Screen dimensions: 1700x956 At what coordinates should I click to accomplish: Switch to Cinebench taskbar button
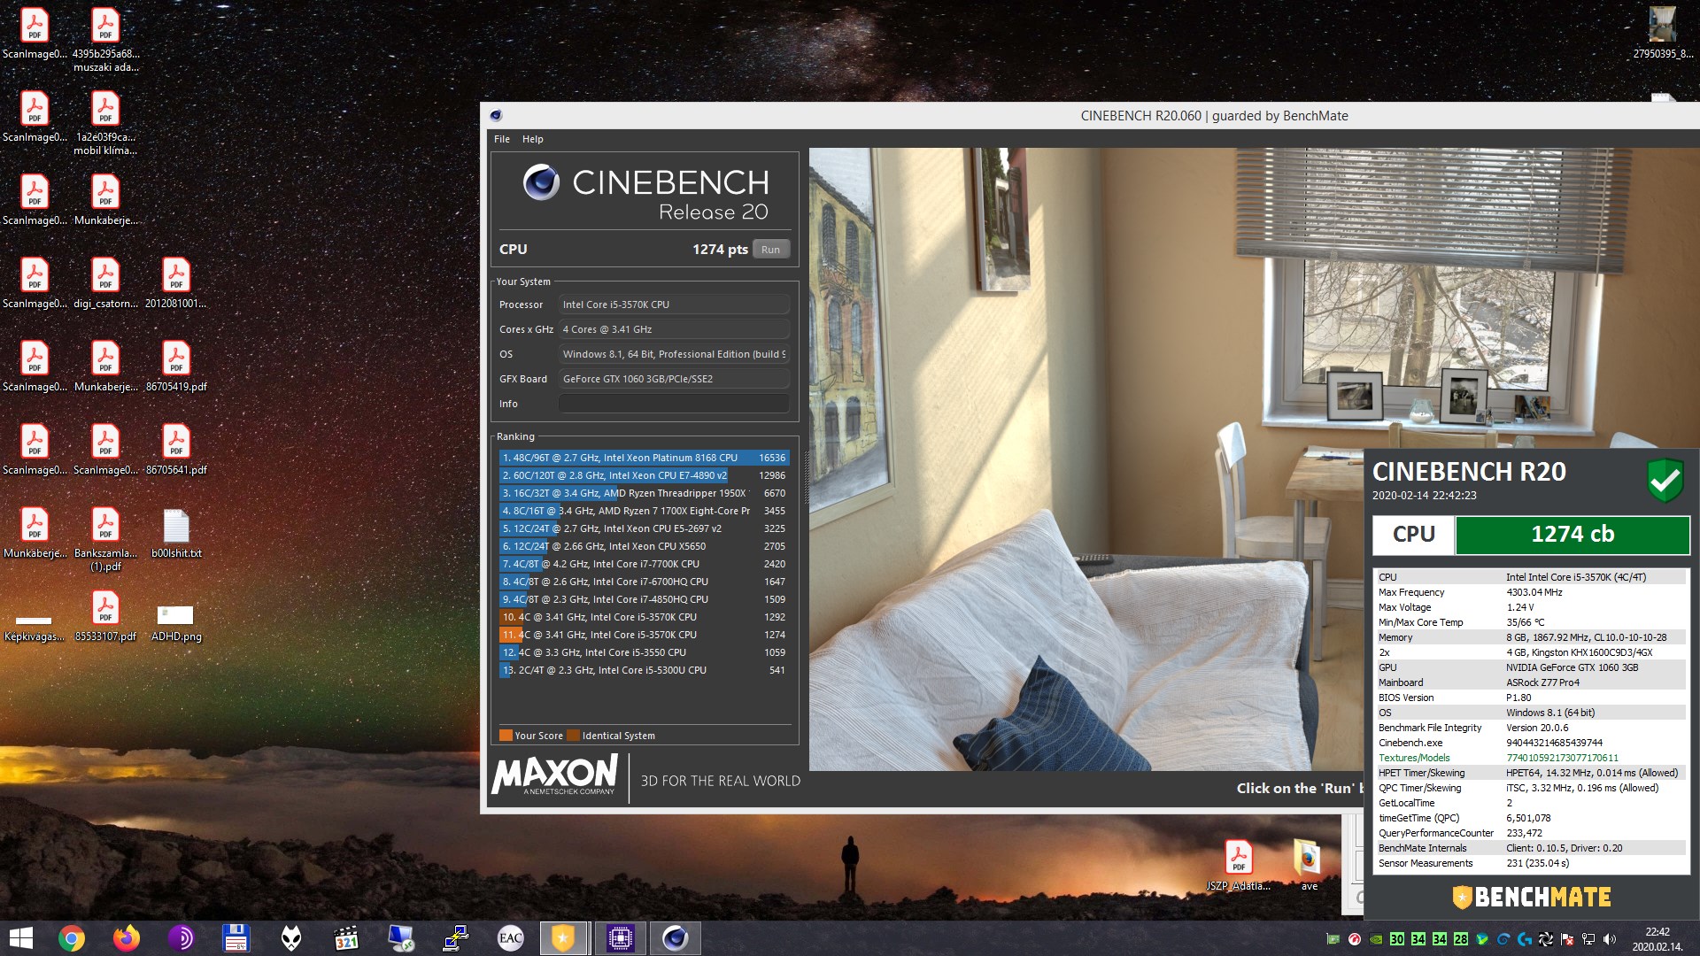(x=675, y=938)
